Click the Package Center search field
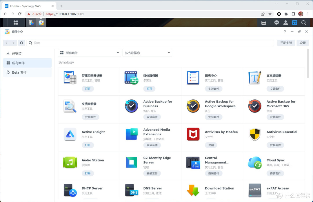 coord(150,43)
